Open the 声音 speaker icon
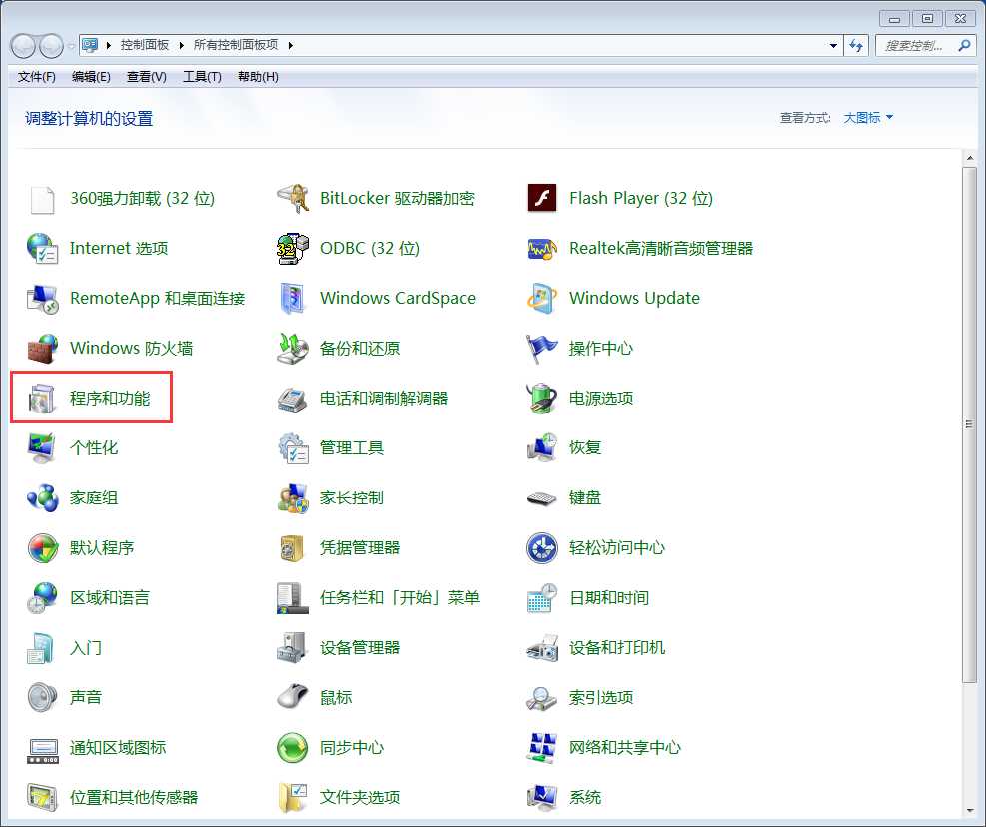Viewport: 986px width, 827px height. tap(42, 697)
